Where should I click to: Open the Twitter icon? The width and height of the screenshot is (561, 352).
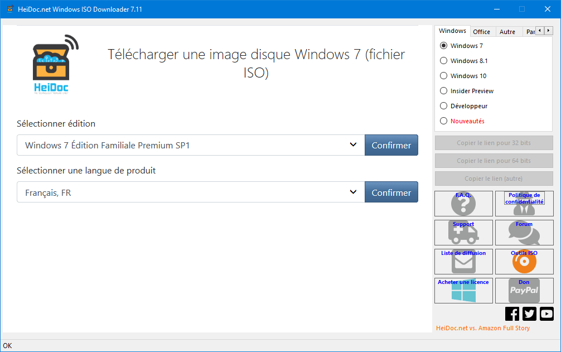[x=529, y=314]
